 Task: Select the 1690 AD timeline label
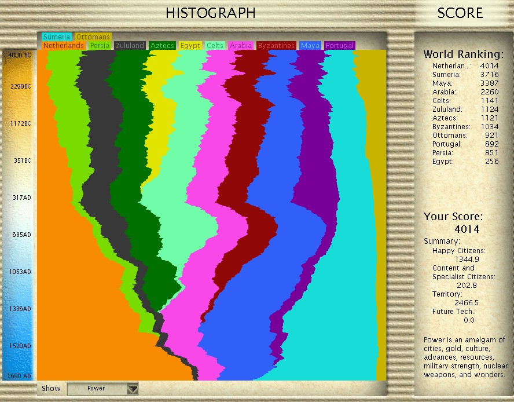click(20, 377)
